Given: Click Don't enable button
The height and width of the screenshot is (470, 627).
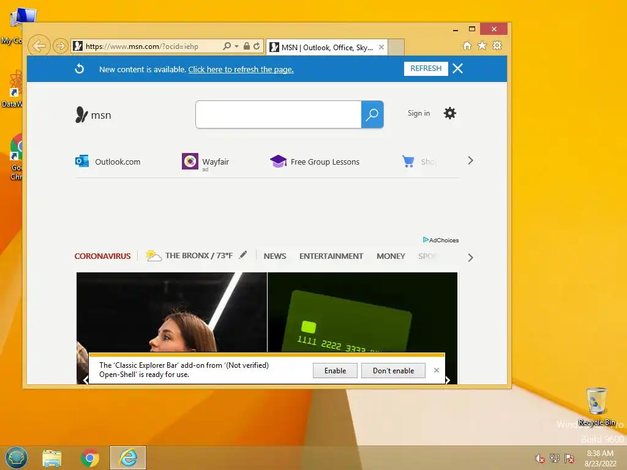Looking at the screenshot, I should pos(393,370).
